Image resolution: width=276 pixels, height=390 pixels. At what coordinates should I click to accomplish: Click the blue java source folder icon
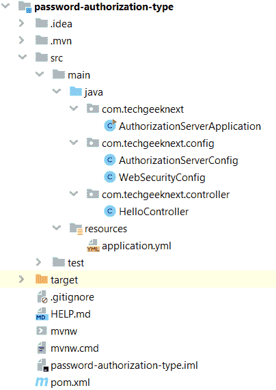click(x=76, y=92)
